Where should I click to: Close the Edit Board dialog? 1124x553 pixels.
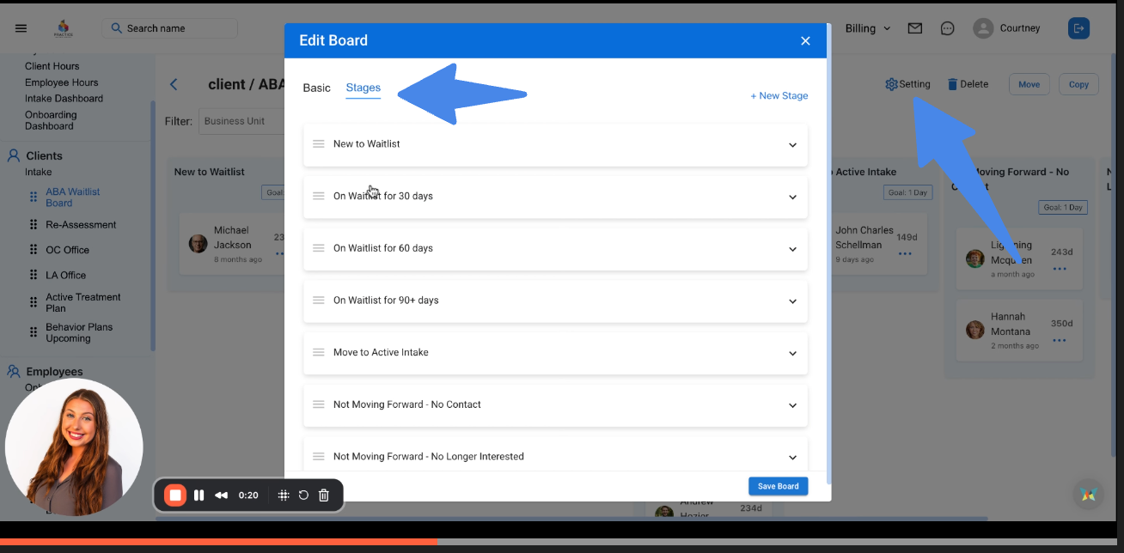tap(805, 40)
